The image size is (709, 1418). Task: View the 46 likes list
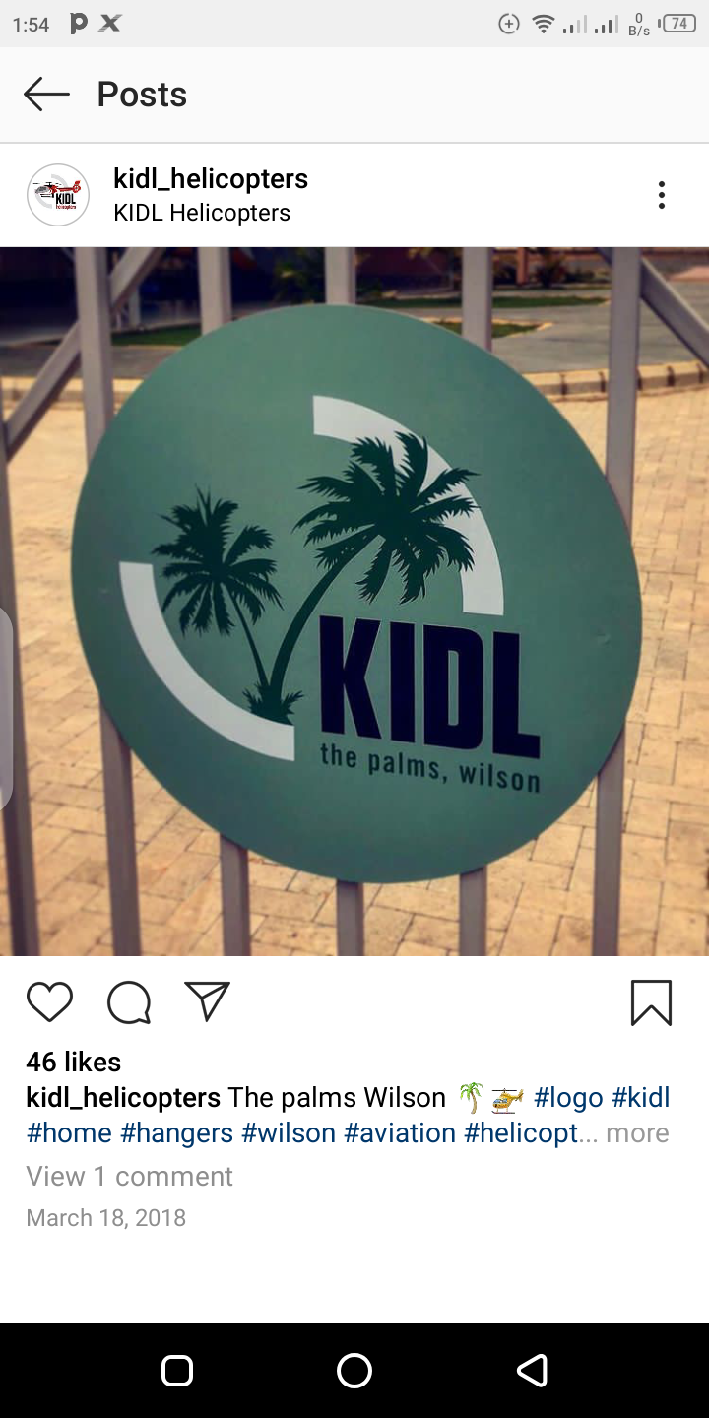74,1062
